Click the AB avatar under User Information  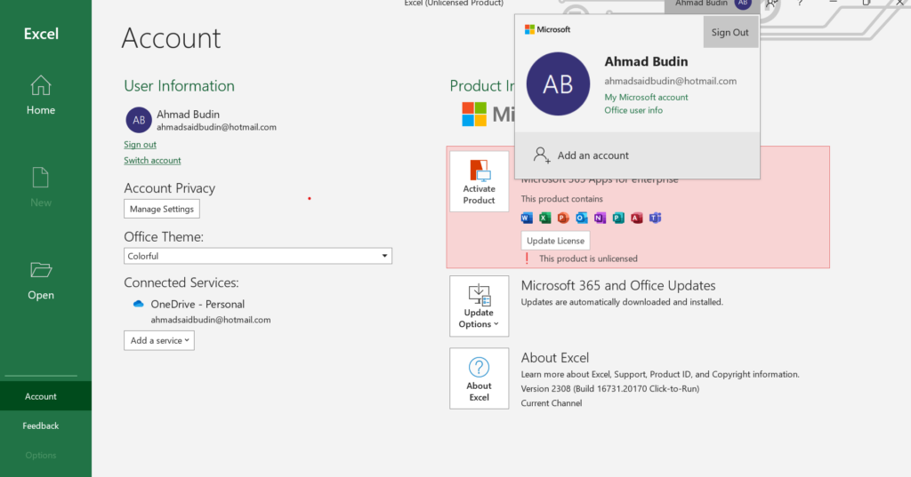pos(139,120)
